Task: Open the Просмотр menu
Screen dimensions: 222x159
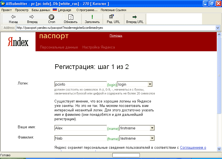Action: (22, 10)
